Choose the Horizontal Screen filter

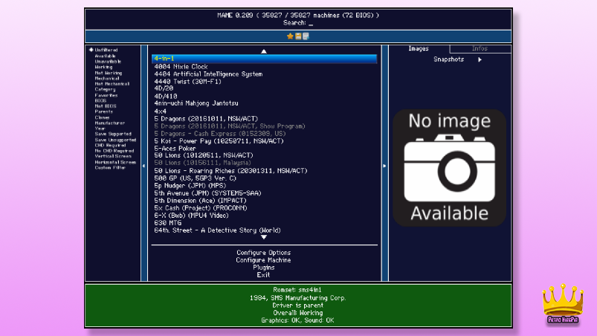tap(115, 162)
